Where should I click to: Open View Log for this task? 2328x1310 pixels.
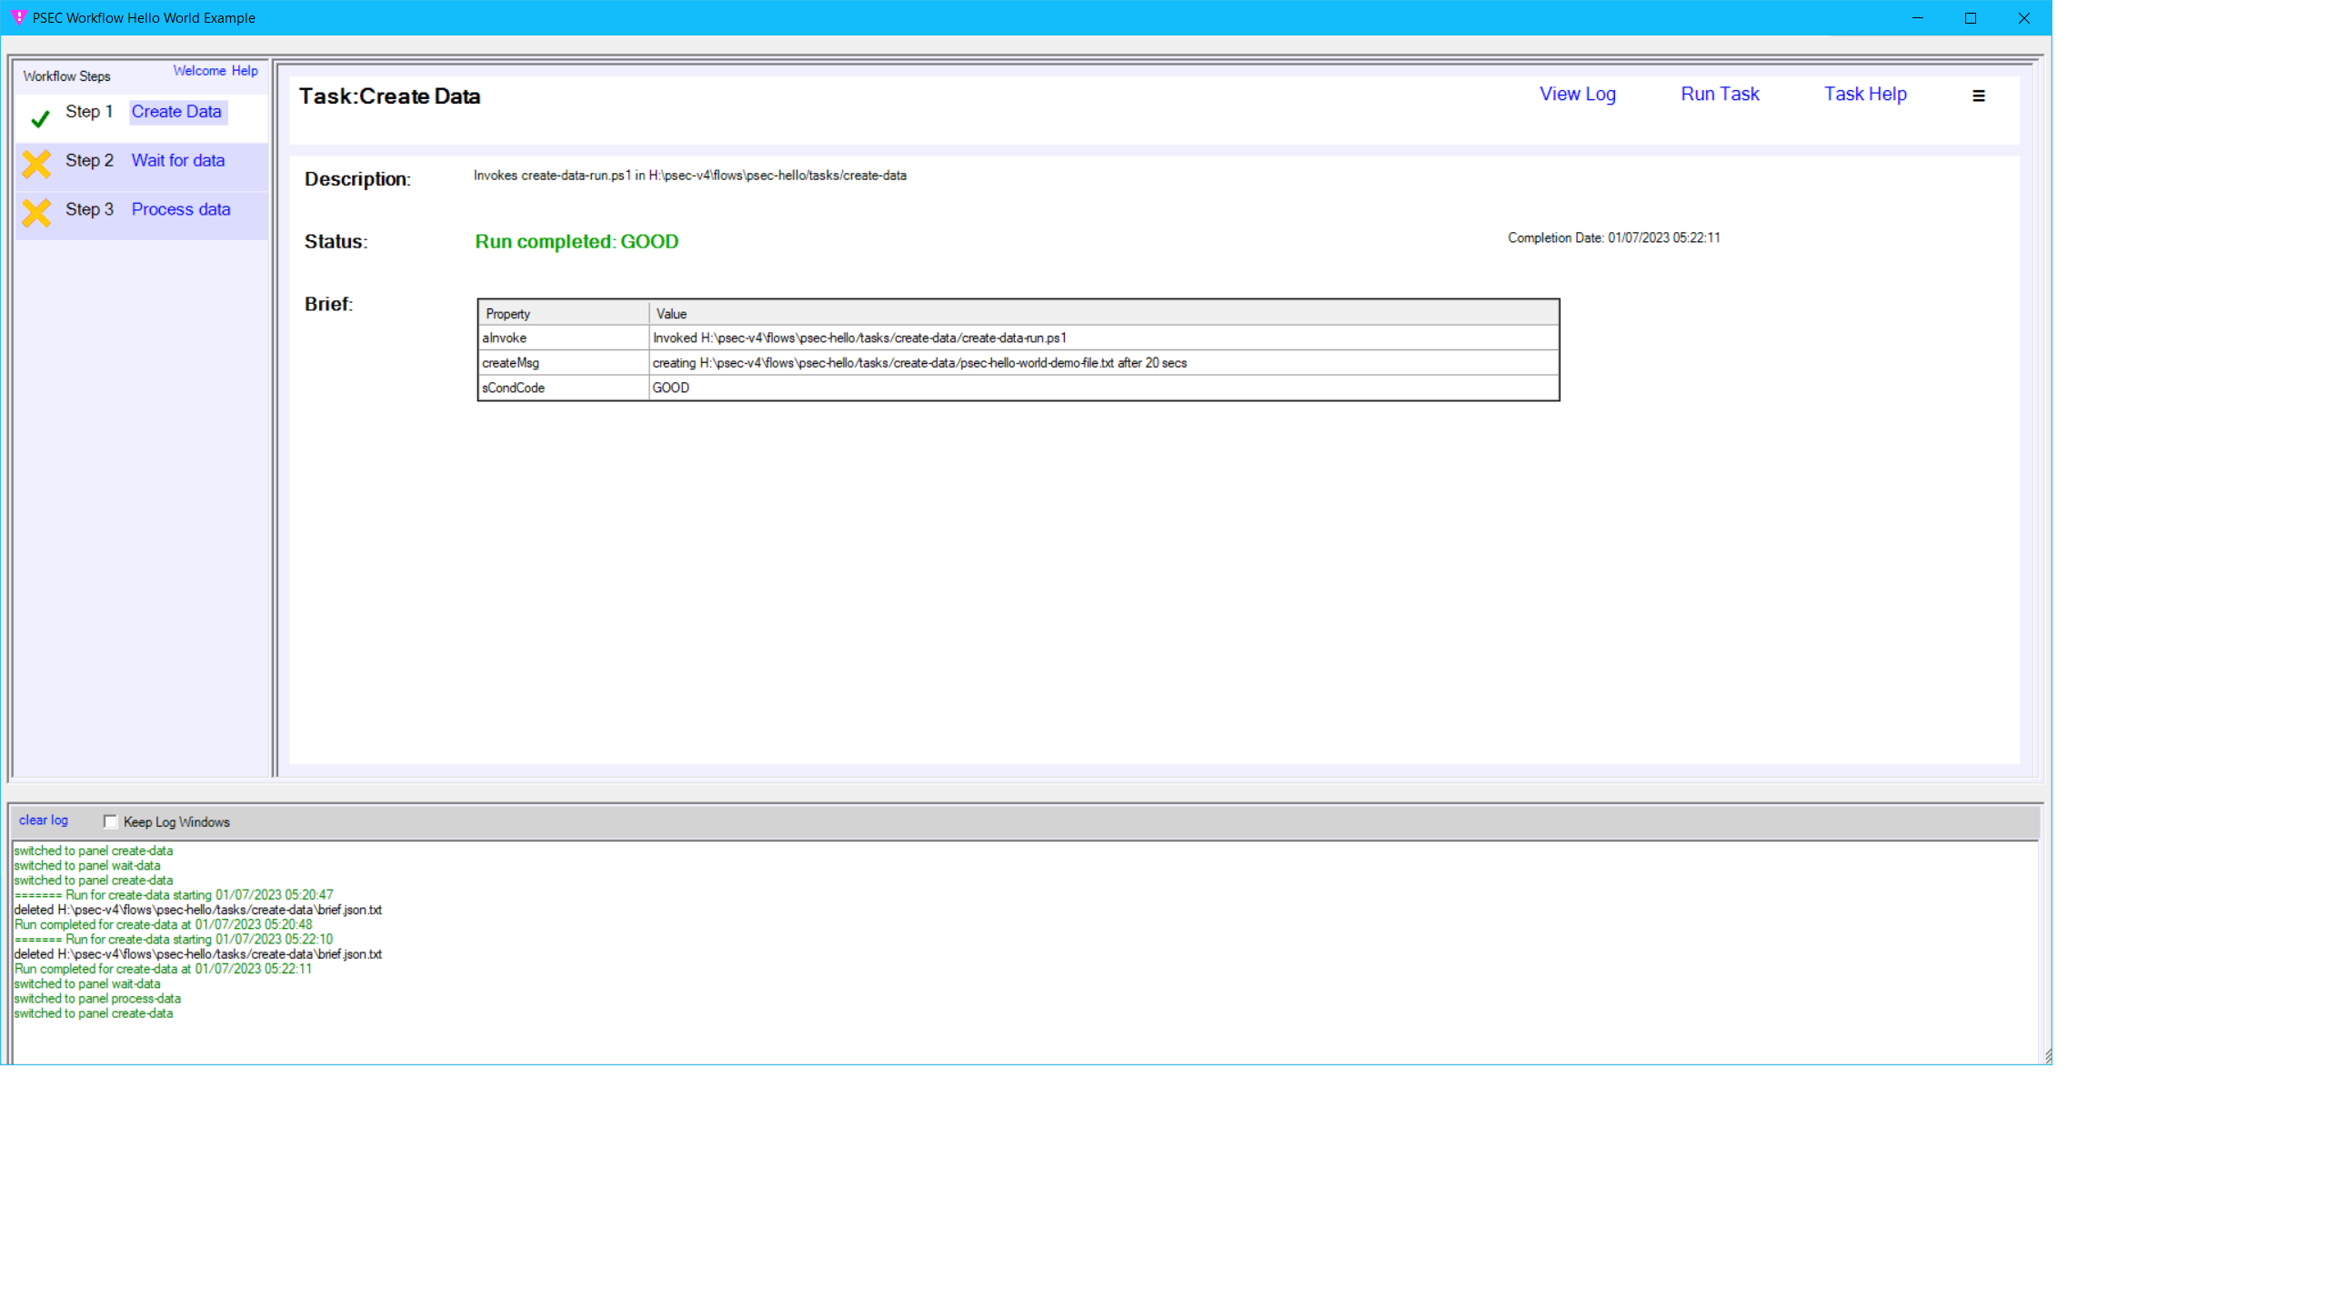pos(1577,94)
